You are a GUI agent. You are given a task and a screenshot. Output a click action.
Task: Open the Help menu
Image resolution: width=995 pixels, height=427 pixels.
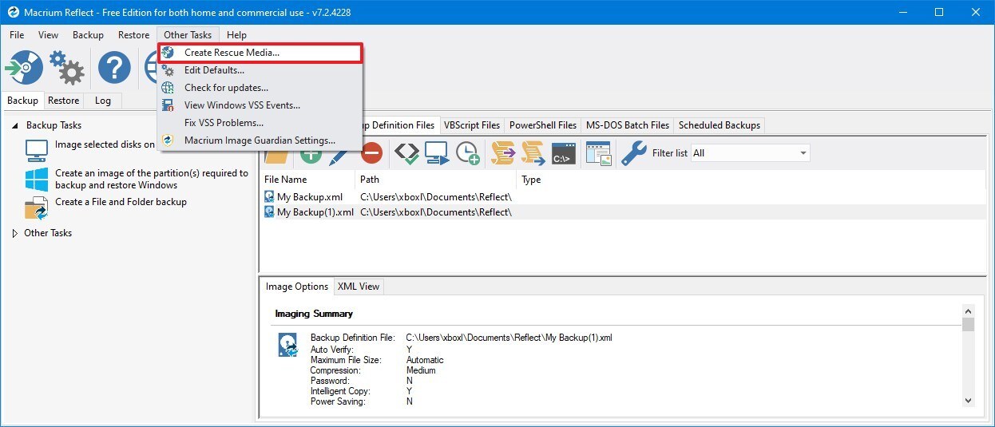click(236, 35)
